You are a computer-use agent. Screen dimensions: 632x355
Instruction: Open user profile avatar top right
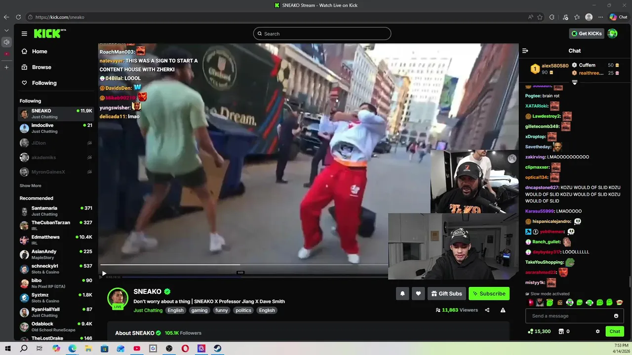tap(612, 34)
